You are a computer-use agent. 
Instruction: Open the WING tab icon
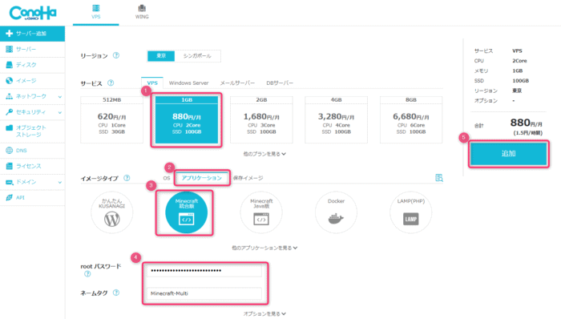click(142, 8)
